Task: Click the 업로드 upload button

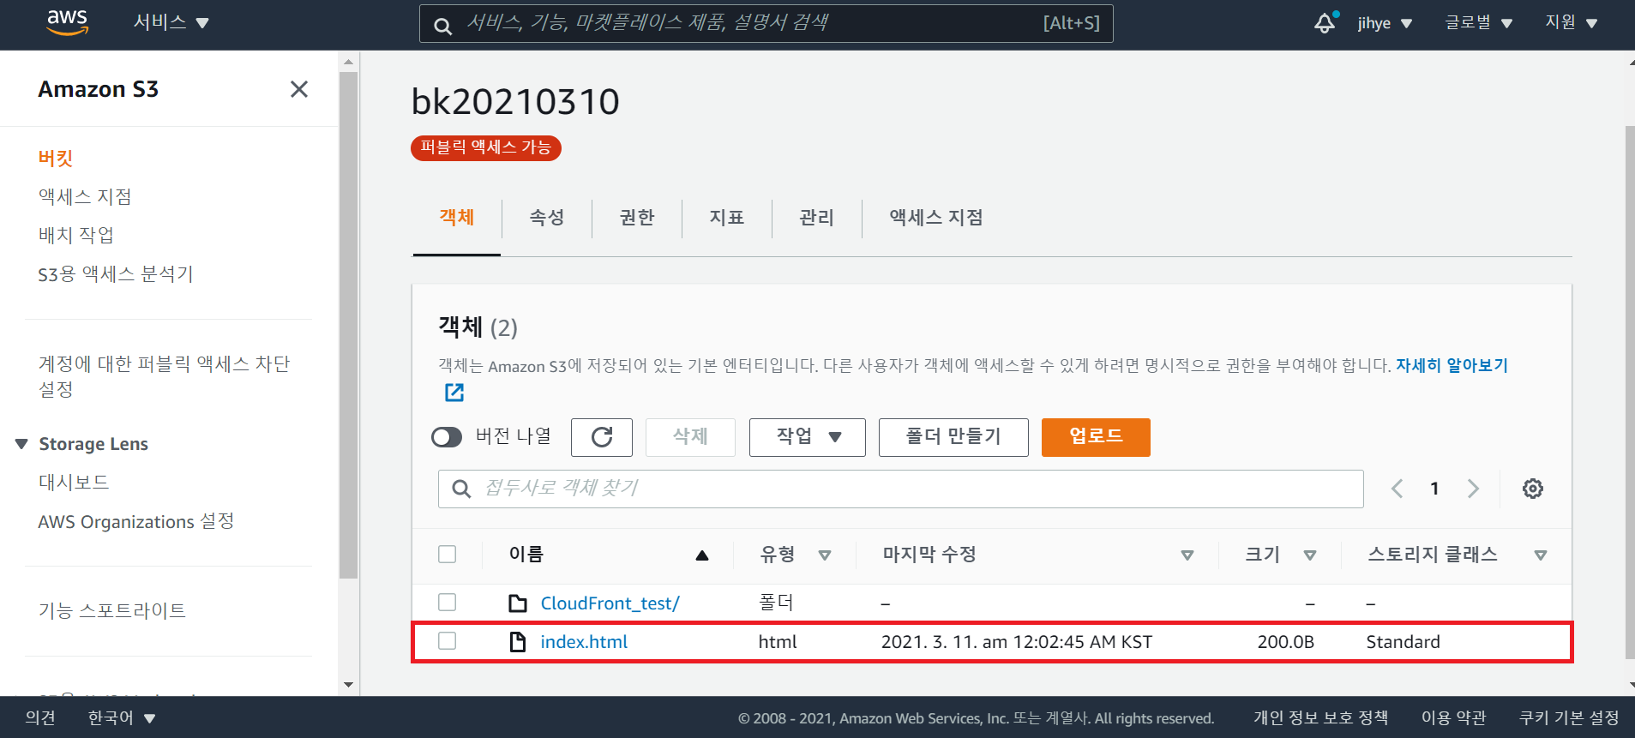Action: tap(1096, 437)
